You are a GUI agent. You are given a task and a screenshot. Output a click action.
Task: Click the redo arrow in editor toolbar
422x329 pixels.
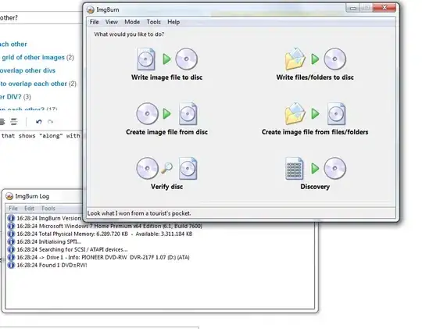click(50, 122)
